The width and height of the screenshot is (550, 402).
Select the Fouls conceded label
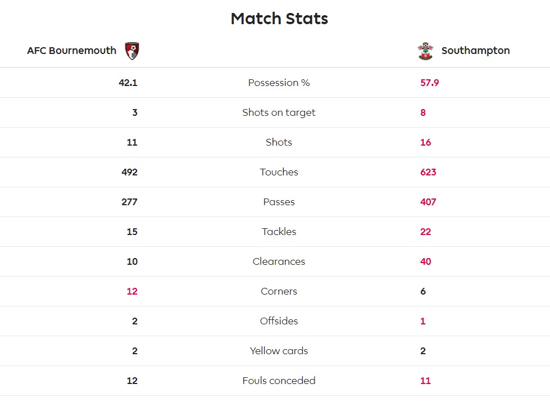click(279, 381)
